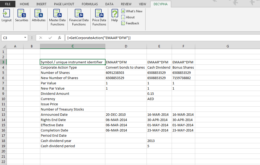Select column D header

[x=126, y=46]
